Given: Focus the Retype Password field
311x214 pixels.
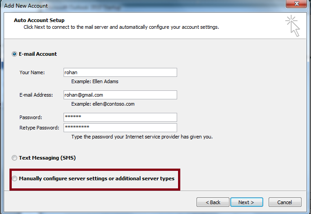Looking at the screenshot, I should 120,128.
